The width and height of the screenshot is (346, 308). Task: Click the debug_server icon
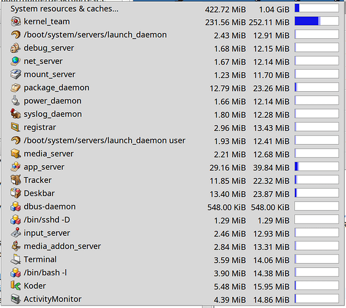click(x=15, y=48)
